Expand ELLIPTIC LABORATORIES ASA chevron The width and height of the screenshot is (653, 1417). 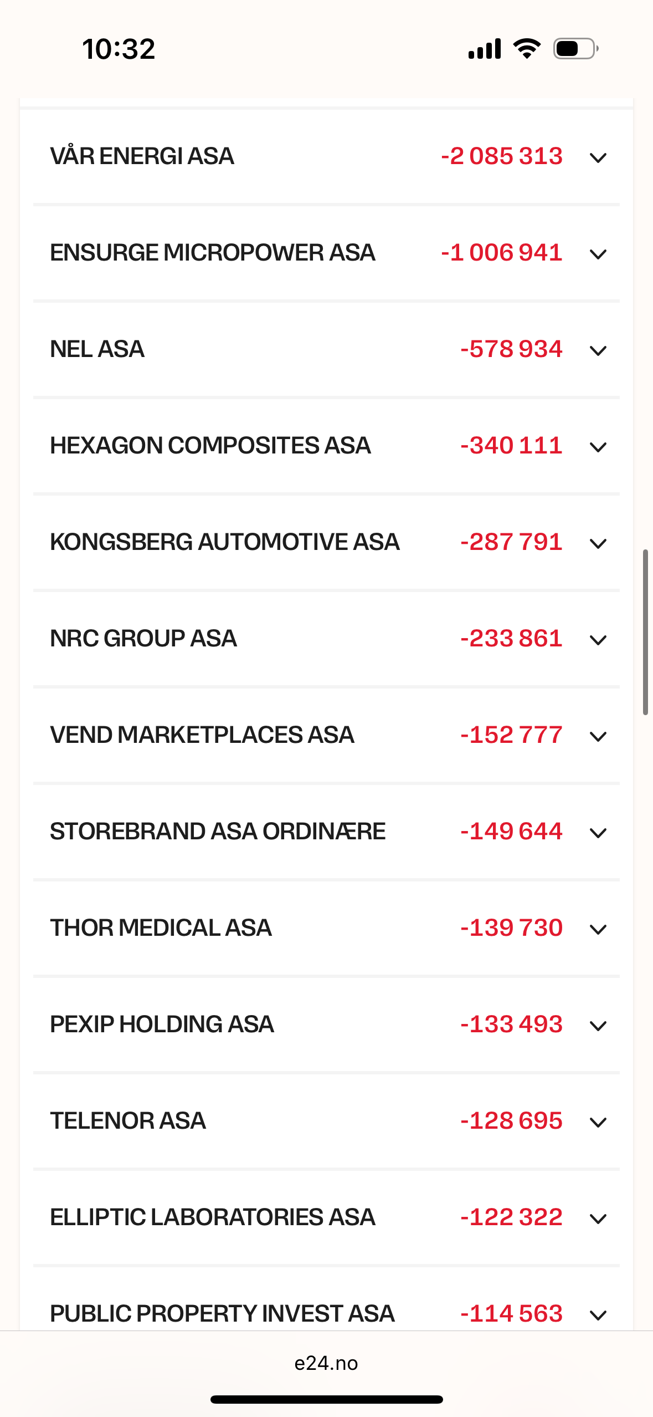click(598, 1219)
